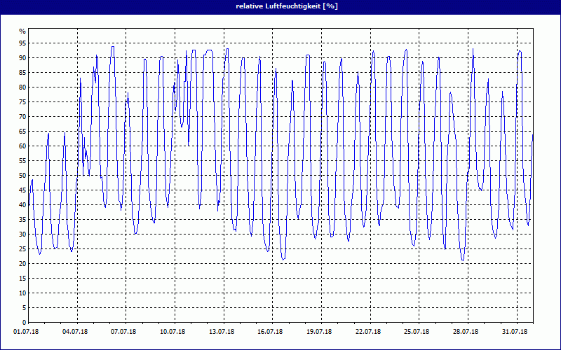
Task: Click the '0' y-axis value
Action: pyautogui.click(x=25, y=323)
